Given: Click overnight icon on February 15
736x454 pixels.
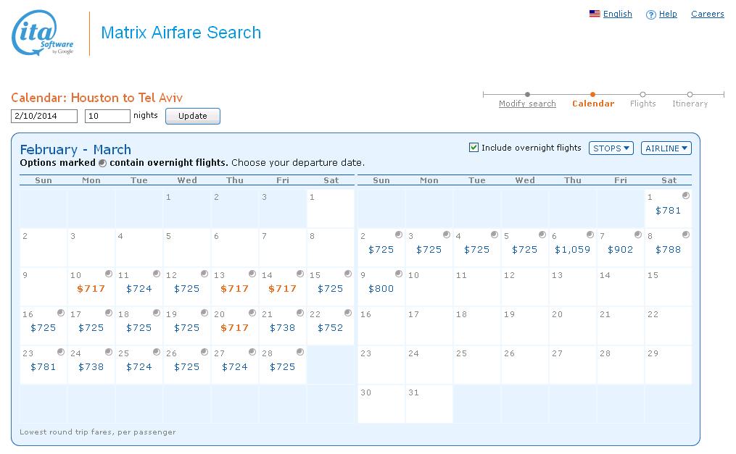Looking at the screenshot, I should 348,274.
